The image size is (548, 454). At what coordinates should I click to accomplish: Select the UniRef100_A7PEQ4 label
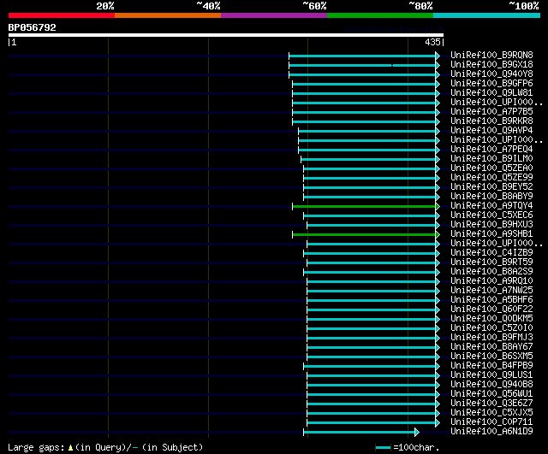491,149
